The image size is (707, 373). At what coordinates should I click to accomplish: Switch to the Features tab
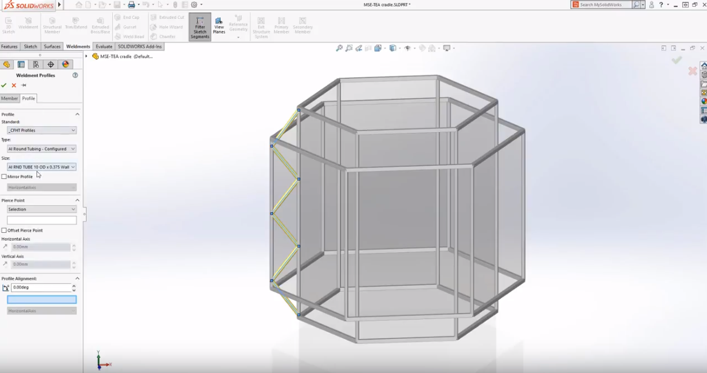click(9, 47)
